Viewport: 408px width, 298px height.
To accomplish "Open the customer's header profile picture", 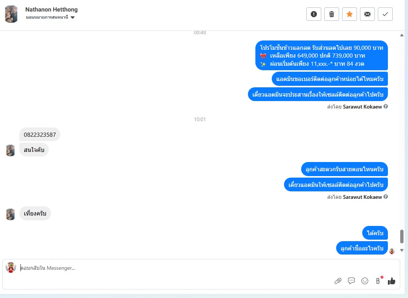I will (x=11, y=14).
